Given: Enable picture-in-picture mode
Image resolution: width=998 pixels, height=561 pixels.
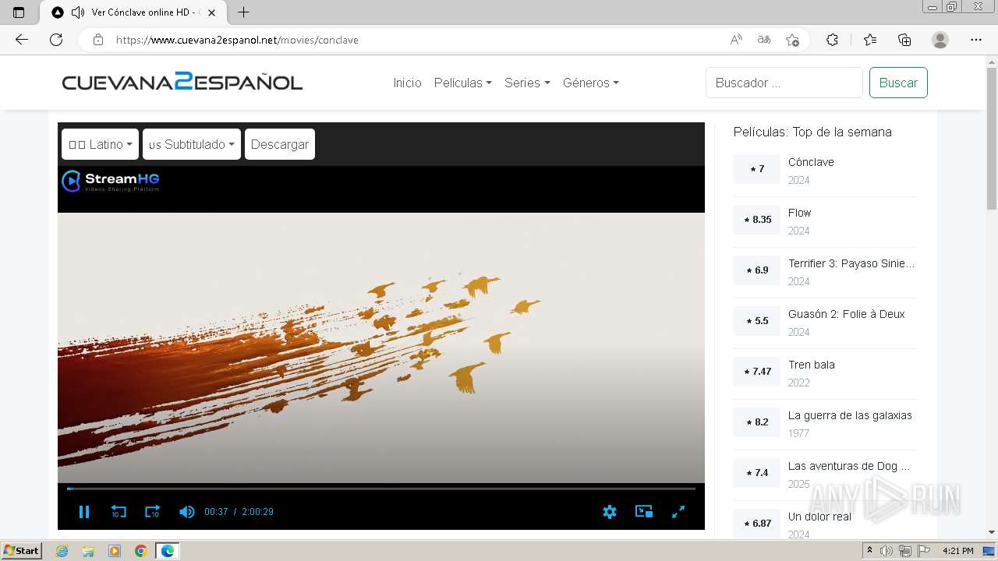Looking at the screenshot, I should (x=644, y=512).
